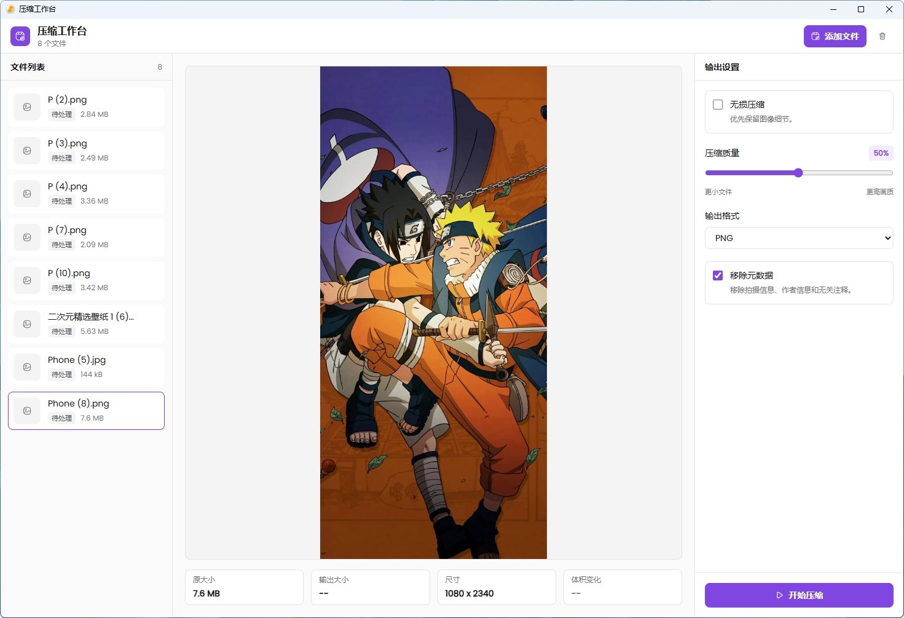The image size is (904, 618).
Task: Click the preview image of Naruto and Sasuke
Action: click(433, 312)
